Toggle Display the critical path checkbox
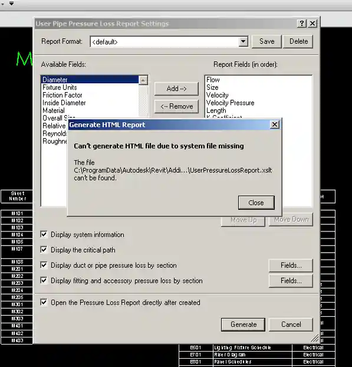 (44, 250)
